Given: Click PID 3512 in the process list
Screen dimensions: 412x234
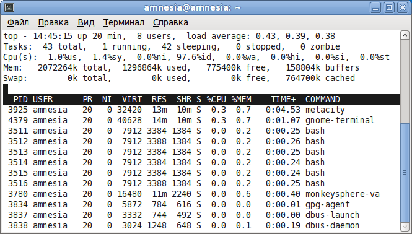Looking at the screenshot, I should (x=18, y=141).
